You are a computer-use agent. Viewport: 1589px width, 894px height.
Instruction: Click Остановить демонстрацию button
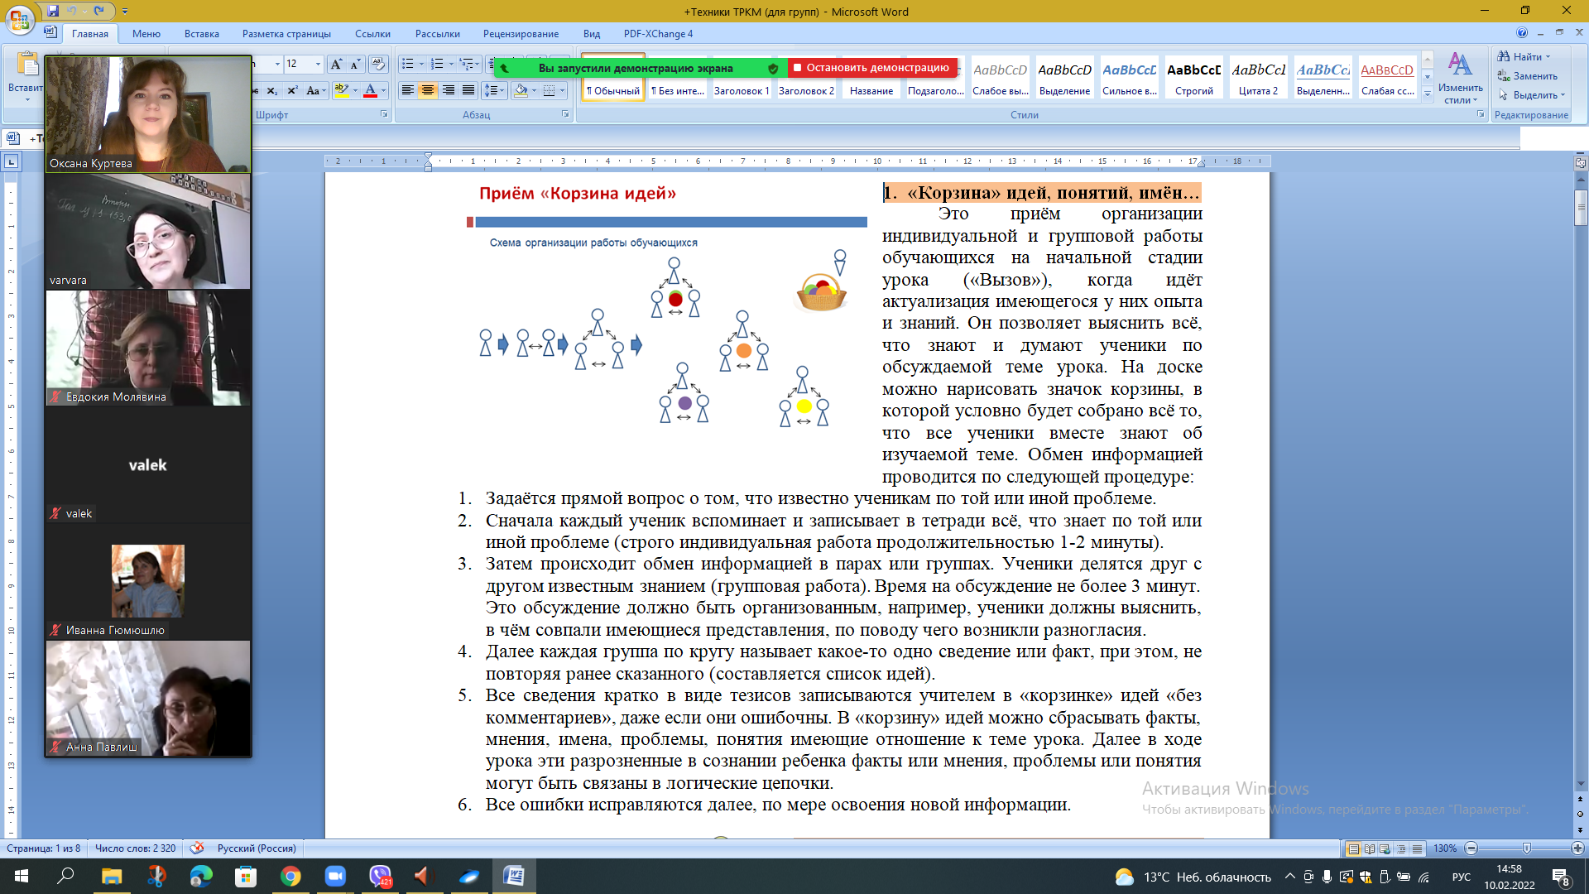(x=872, y=68)
